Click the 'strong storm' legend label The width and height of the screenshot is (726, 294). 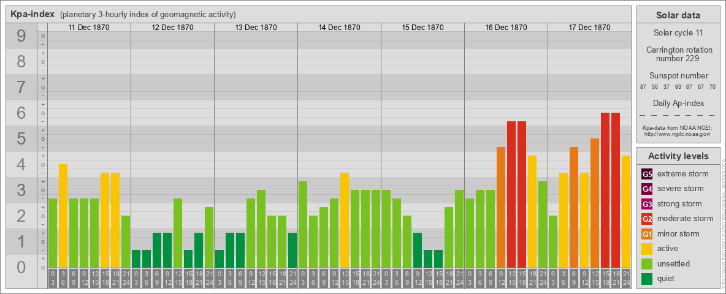coord(679,204)
